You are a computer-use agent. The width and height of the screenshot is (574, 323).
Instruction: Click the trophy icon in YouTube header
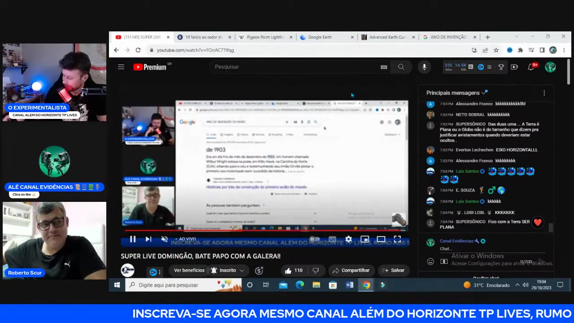coord(501,67)
